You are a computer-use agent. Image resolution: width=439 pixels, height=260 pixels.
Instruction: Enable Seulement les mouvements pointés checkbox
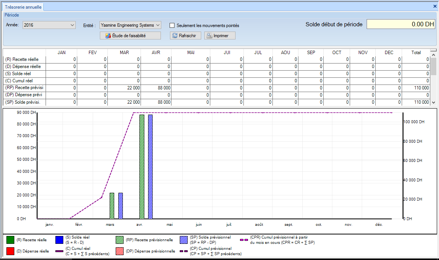pyautogui.click(x=172, y=26)
